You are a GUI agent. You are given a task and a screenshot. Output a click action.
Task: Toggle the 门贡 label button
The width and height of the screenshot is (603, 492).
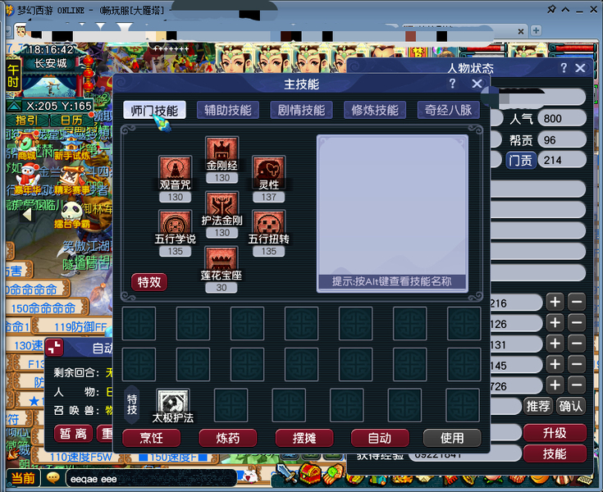click(520, 160)
